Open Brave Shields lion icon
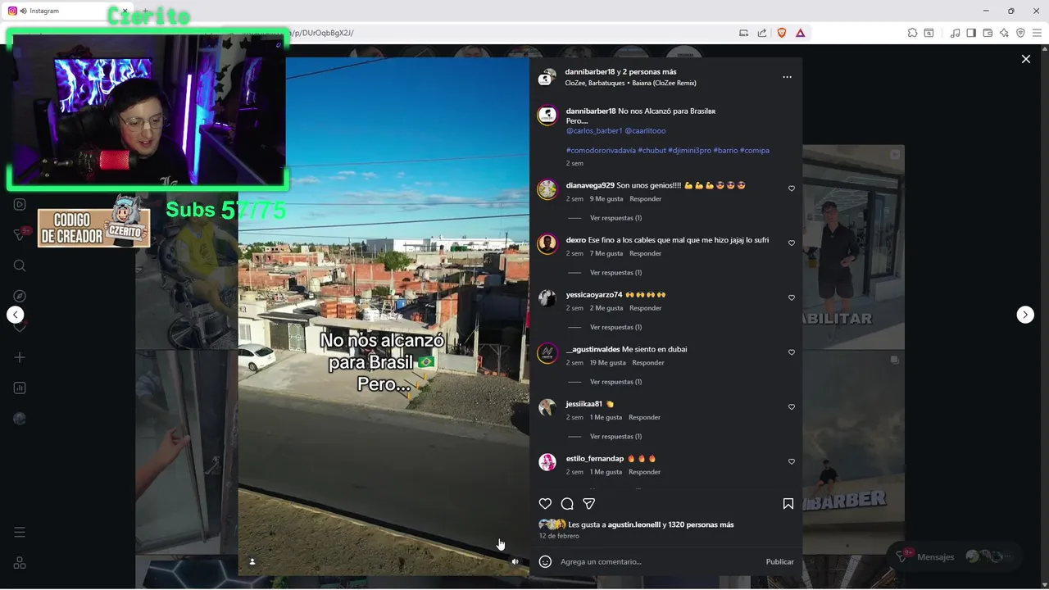This screenshot has height=590, width=1049. (x=782, y=33)
